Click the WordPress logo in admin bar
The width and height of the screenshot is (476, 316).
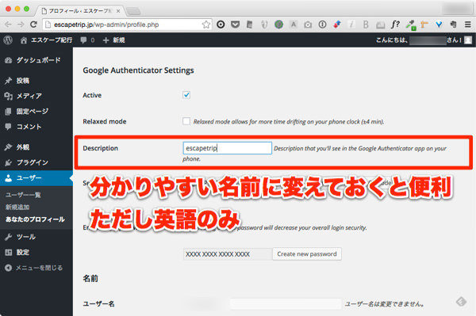tap(8, 40)
